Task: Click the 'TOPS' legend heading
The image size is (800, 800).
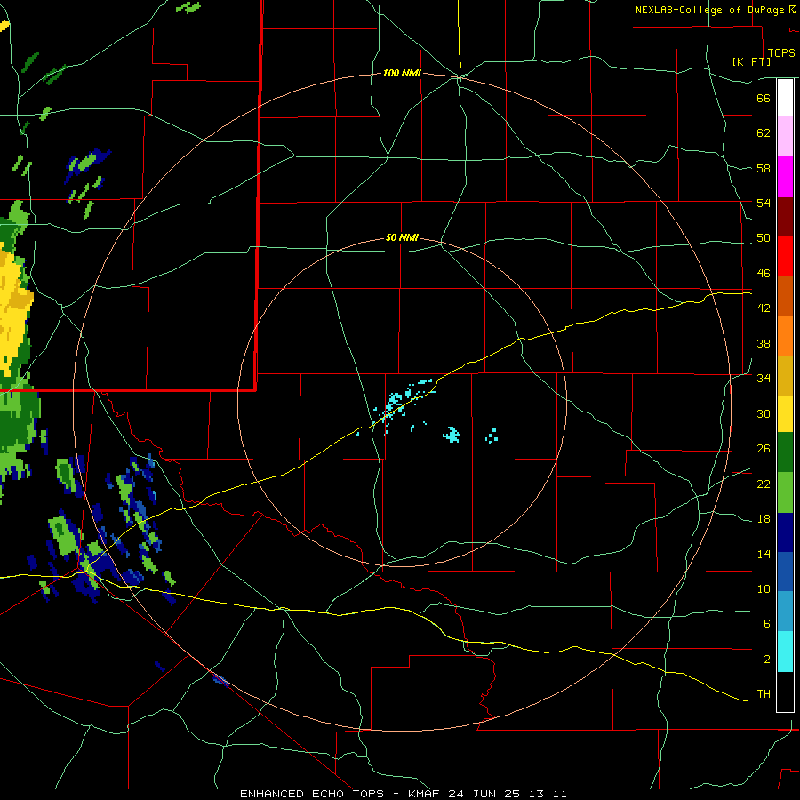Action: click(781, 53)
